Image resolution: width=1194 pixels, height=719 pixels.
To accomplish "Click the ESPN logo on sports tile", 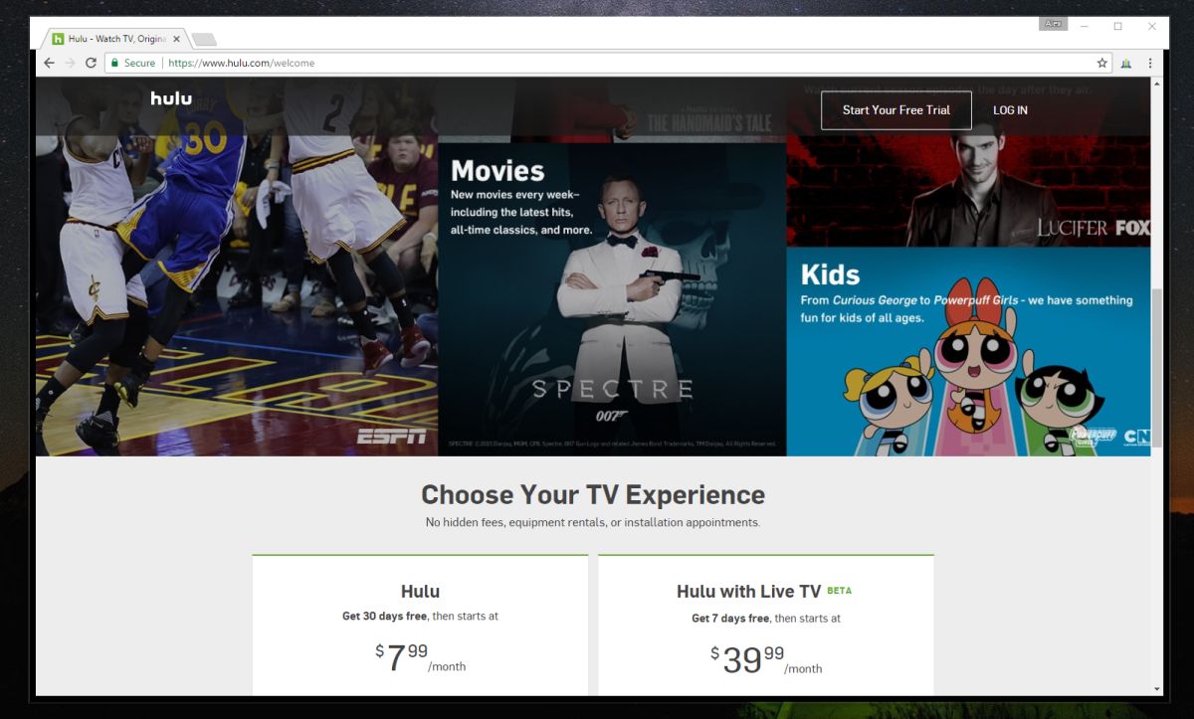I will point(391,436).
